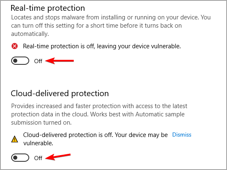The image size is (227, 170).
Task: Click 'protection data in the cloud' description line
Action: click(x=98, y=114)
